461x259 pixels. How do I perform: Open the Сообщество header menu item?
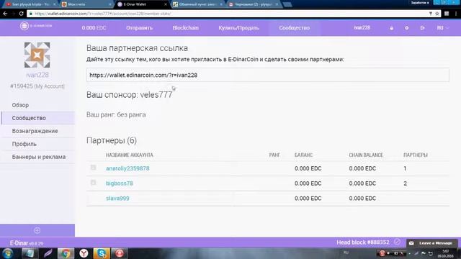(x=295, y=28)
